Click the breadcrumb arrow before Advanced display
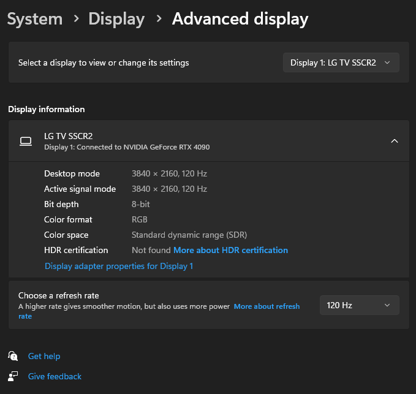 tap(159, 19)
